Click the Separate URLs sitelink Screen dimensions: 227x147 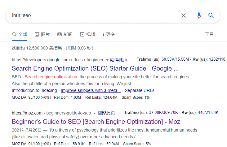coord(140,90)
